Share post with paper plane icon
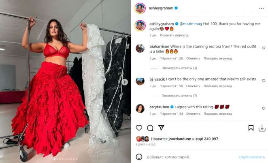Viewport: 268px width, 163px height. click(161, 128)
